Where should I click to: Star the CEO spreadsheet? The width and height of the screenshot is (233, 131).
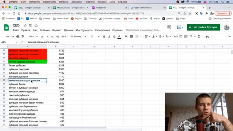coord(25,25)
